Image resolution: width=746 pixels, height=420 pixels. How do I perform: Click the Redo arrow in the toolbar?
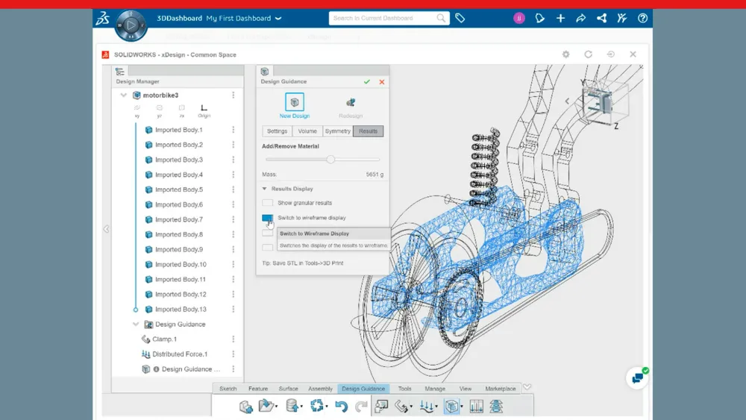(361, 407)
